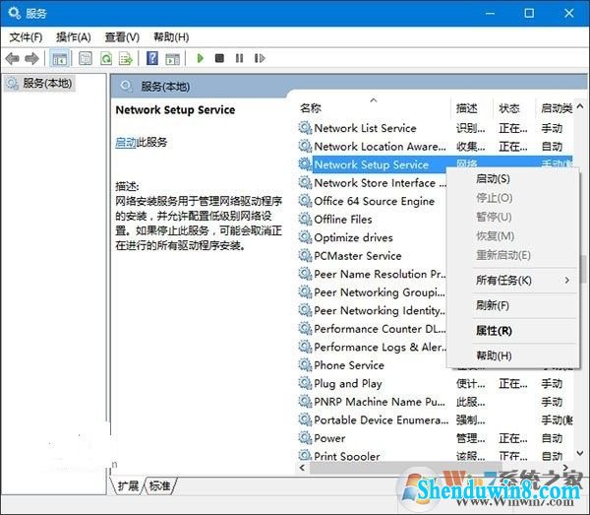
Task: Select Network Store Interface service
Action: pos(372,183)
